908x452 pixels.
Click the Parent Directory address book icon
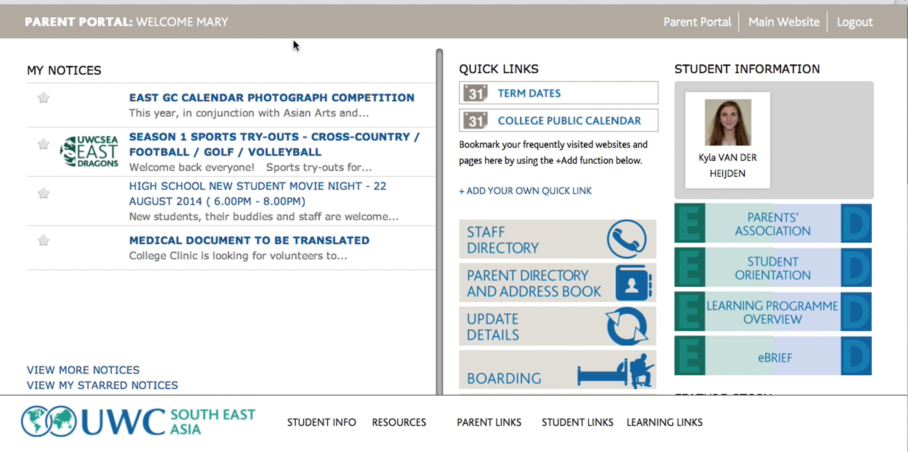pyautogui.click(x=633, y=283)
